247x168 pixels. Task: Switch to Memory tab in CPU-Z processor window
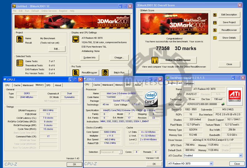tap(119, 85)
